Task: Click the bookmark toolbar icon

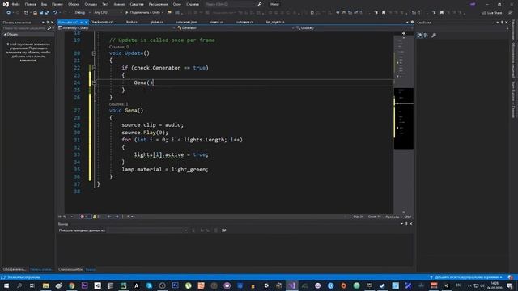Action: 384,13
